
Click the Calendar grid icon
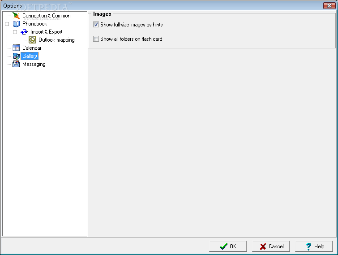tap(16, 48)
